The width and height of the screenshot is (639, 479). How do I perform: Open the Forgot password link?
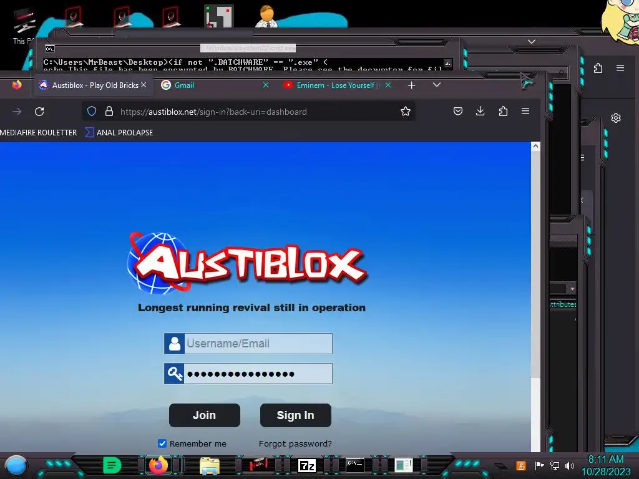(x=295, y=443)
